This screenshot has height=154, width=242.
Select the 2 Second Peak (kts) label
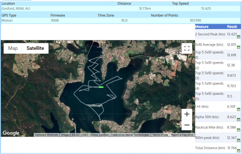pos(210,34)
